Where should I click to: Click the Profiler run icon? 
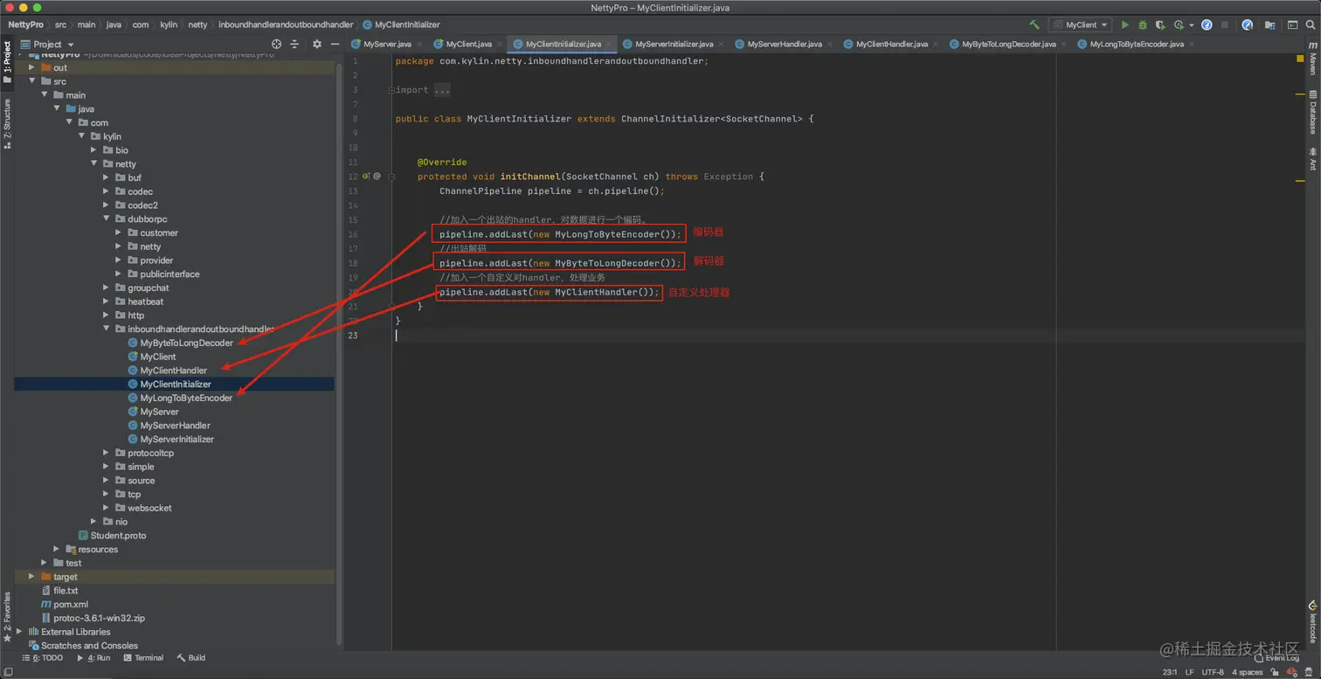click(1179, 25)
